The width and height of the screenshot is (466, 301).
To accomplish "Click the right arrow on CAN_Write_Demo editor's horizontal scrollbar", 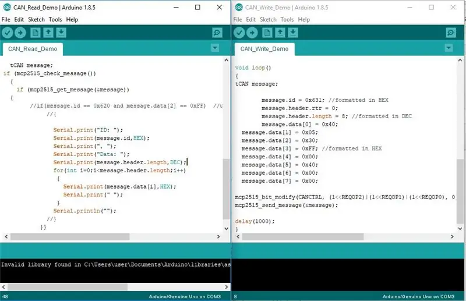I will 452,236.
